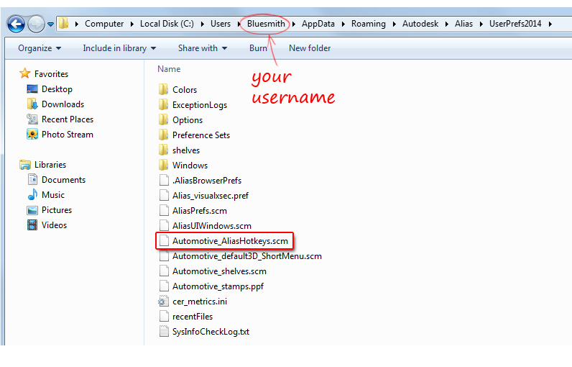Select Computer in the address path

(x=104, y=24)
